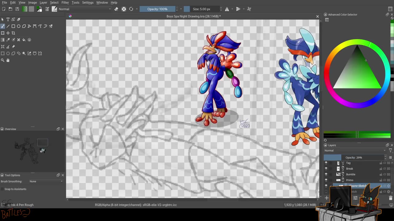Select the Crop tool
The width and height of the screenshot is (394, 221).
(x=13, y=33)
